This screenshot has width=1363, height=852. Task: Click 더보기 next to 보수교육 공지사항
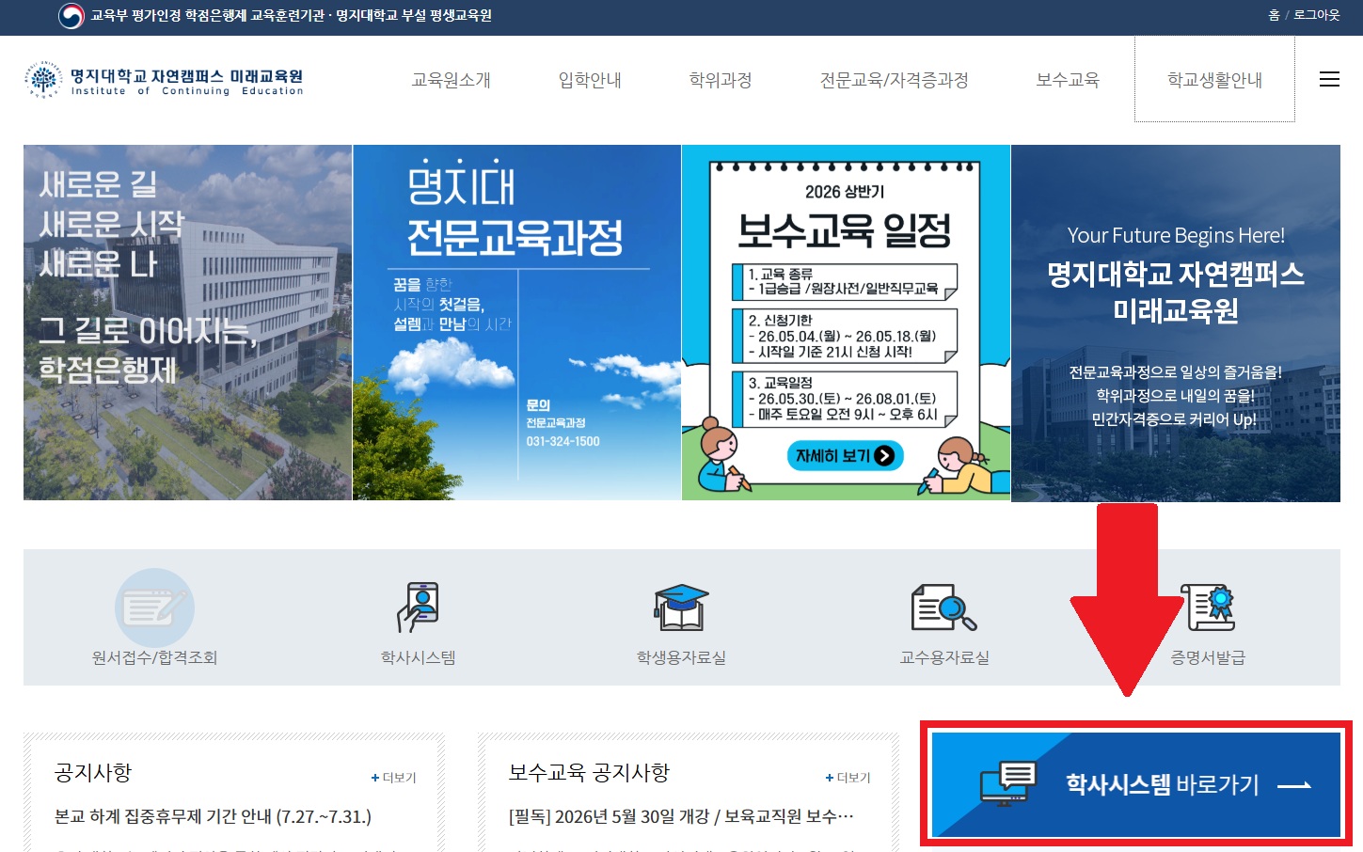click(x=848, y=778)
